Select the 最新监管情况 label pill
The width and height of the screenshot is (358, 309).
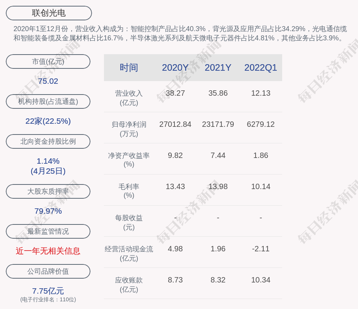[48, 231]
